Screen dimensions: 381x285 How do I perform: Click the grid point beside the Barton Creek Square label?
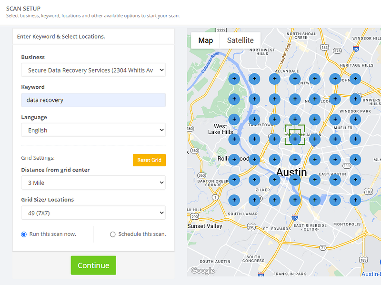click(234, 180)
